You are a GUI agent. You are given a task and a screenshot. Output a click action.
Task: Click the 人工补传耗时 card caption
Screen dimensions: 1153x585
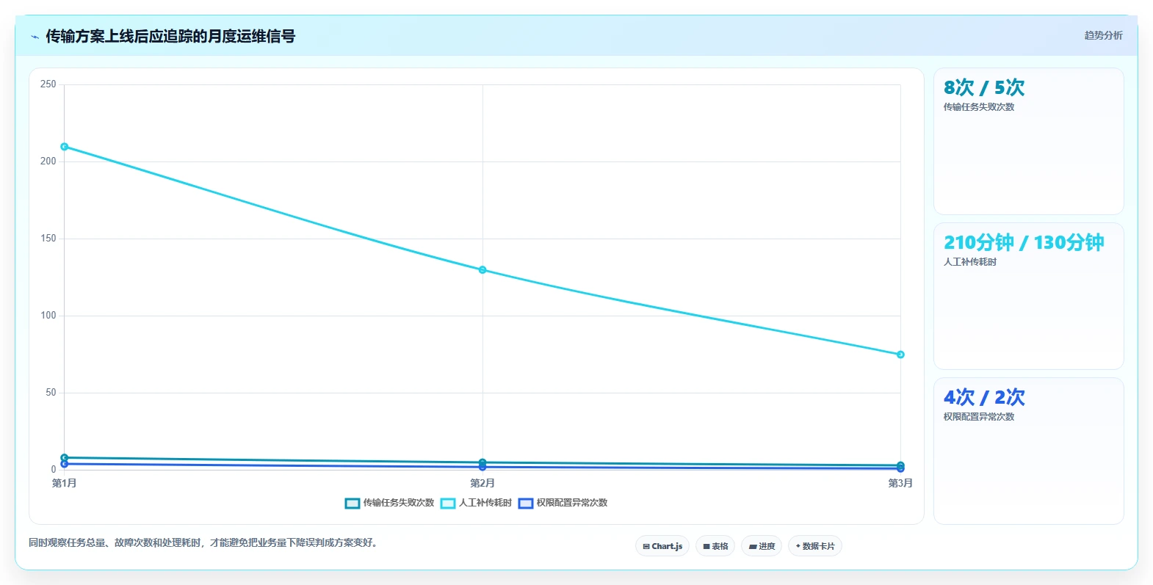click(x=970, y=262)
